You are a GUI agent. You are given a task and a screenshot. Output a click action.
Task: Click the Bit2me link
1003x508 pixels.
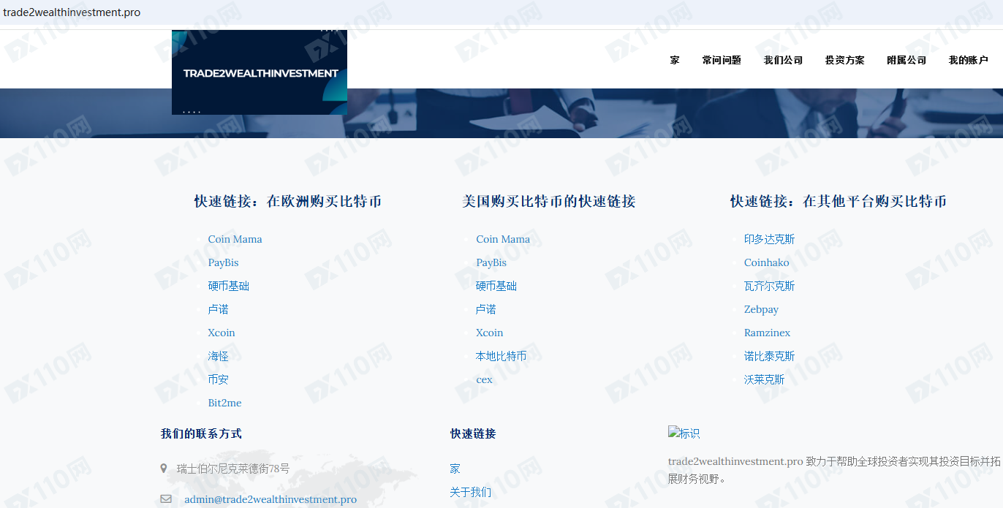click(x=224, y=403)
